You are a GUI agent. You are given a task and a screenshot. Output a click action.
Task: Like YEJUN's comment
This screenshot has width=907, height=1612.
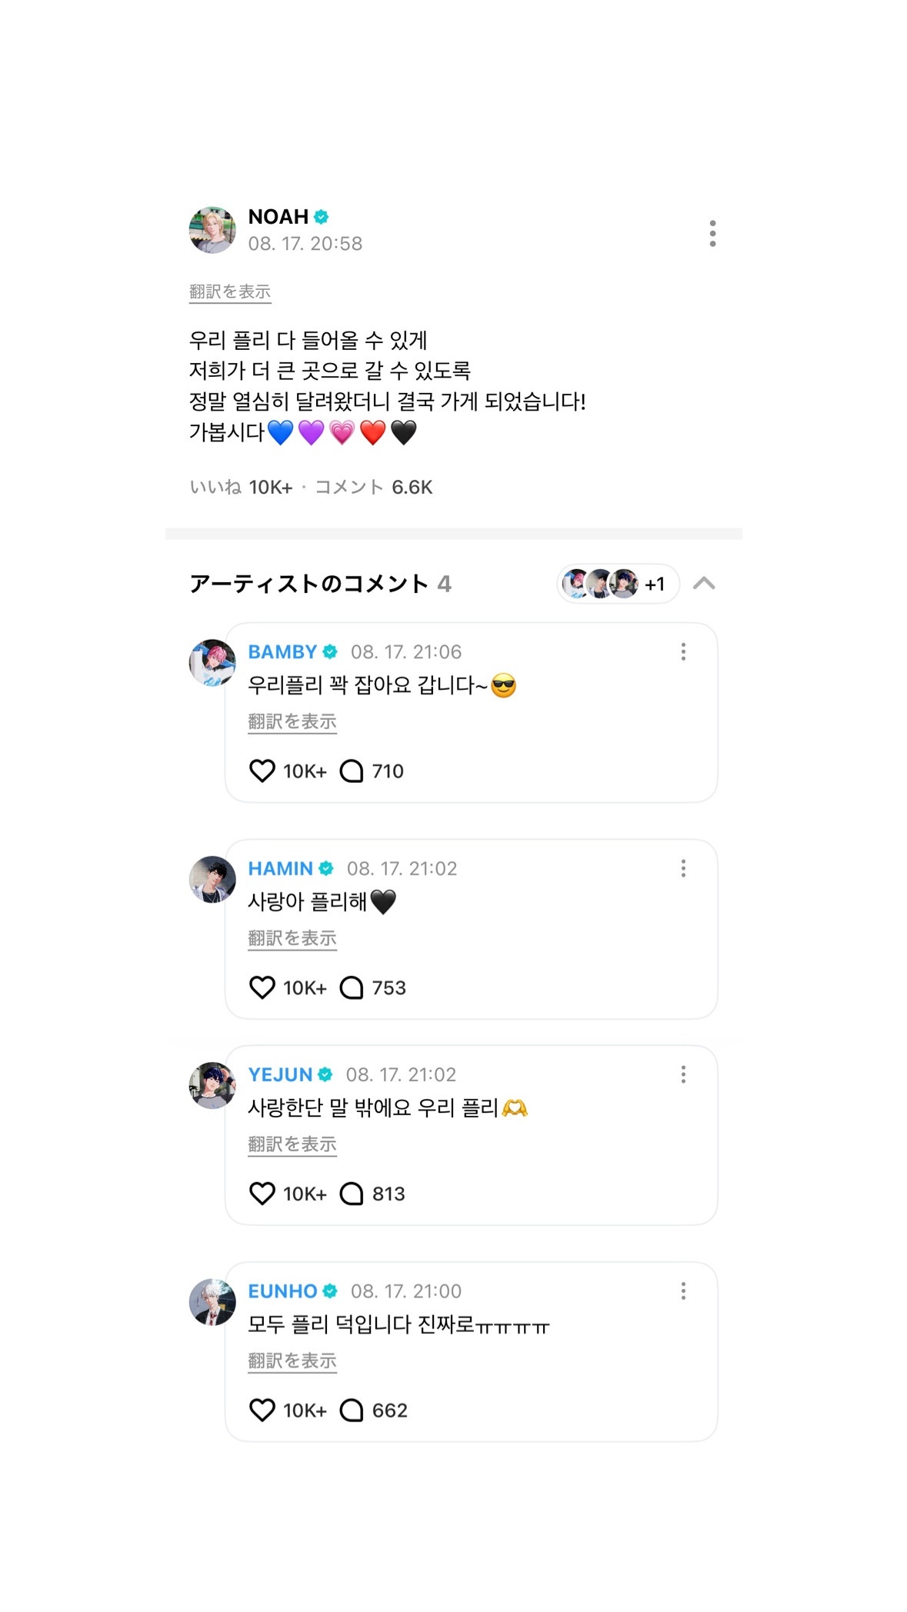(262, 1194)
